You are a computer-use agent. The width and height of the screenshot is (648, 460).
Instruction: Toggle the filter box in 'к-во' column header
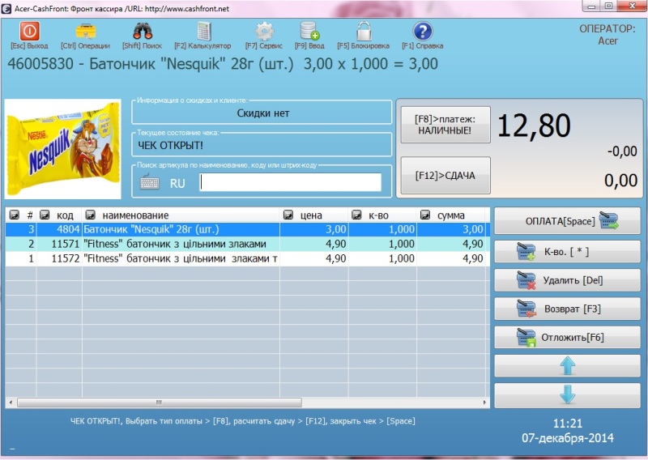[x=356, y=215]
